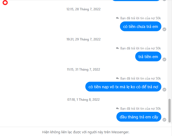The image size is (172, 136).
Task: Open replied-to 'nợ 50k' reference above 'có tiền nạp vô tx'
Action: point(141,78)
